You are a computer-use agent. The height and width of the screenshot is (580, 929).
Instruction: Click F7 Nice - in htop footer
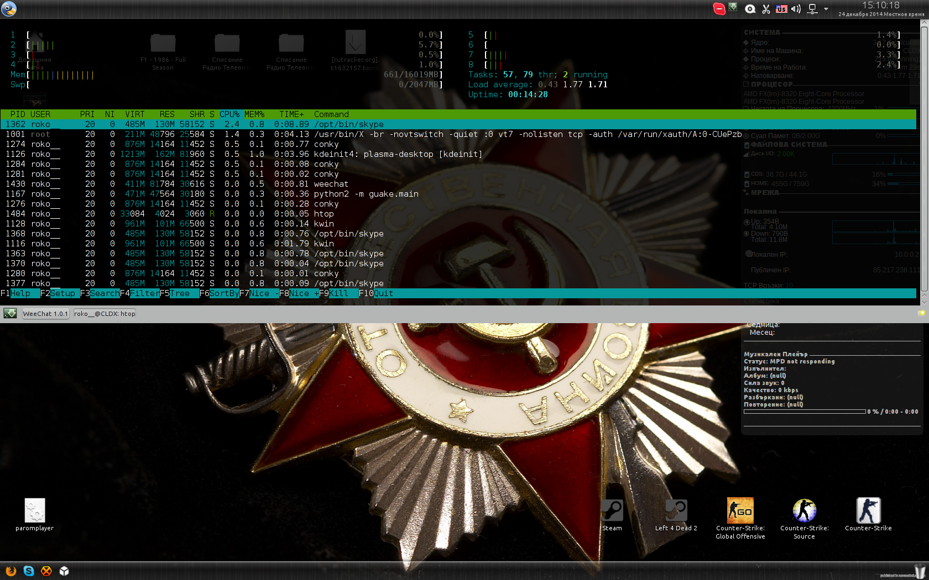pyautogui.click(x=259, y=293)
